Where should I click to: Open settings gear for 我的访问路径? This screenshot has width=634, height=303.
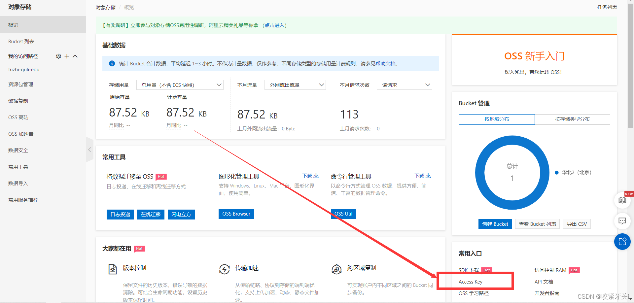coord(58,56)
